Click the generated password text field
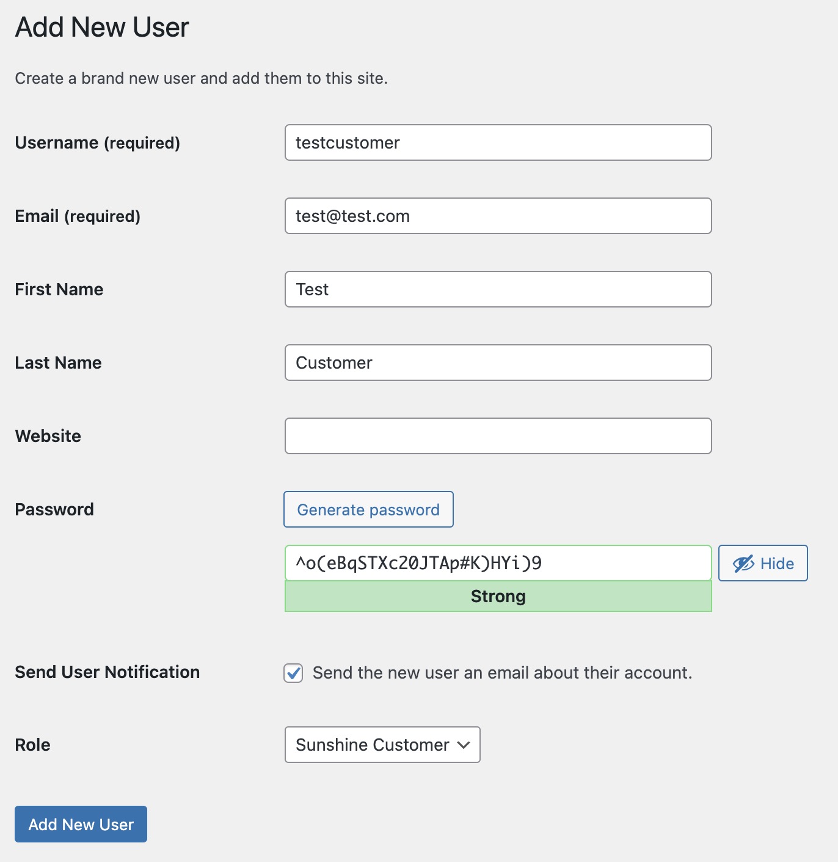The width and height of the screenshot is (838, 862). coord(498,563)
